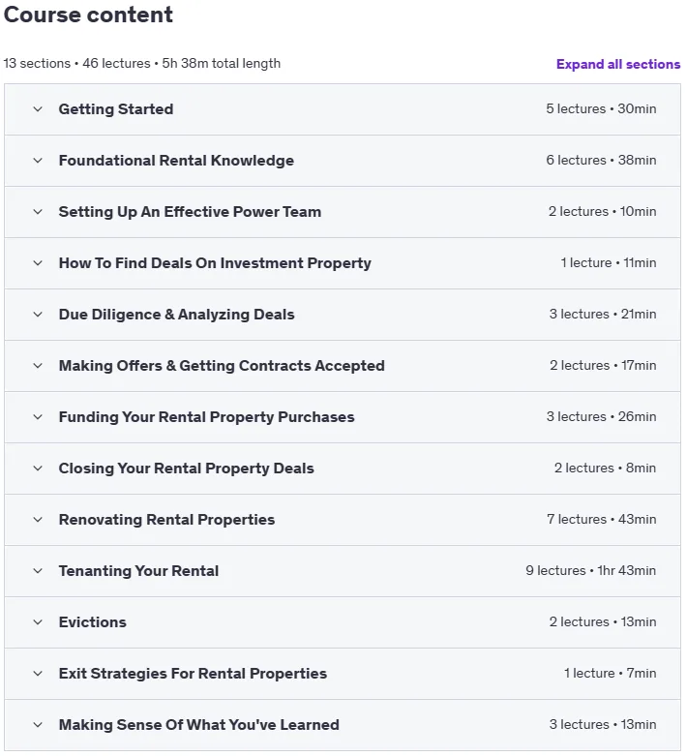The height and width of the screenshot is (756, 687).
Task: Expand the Getting Started section chevron
Action: 38,109
